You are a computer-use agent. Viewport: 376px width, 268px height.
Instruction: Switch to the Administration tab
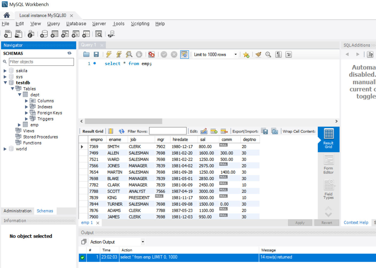[17, 211]
